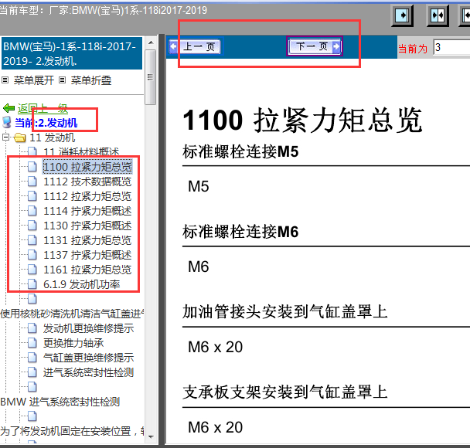Open 1114 拧紧力矩概述 document
This screenshot has height=448, width=470.
[x=87, y=211]
